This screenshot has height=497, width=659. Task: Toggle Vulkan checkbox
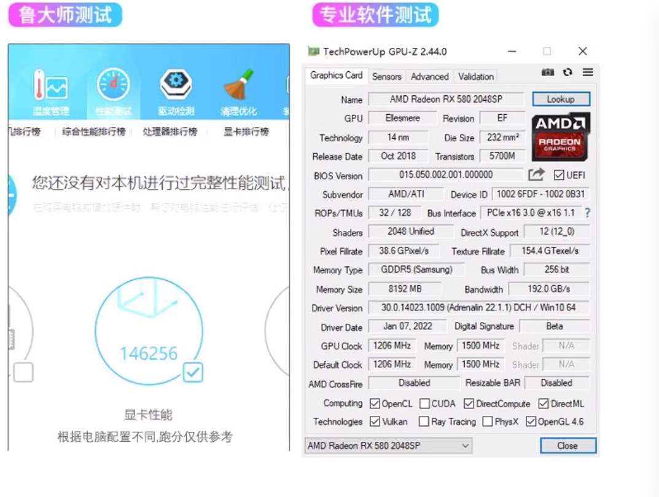click(x=375, y=421)
